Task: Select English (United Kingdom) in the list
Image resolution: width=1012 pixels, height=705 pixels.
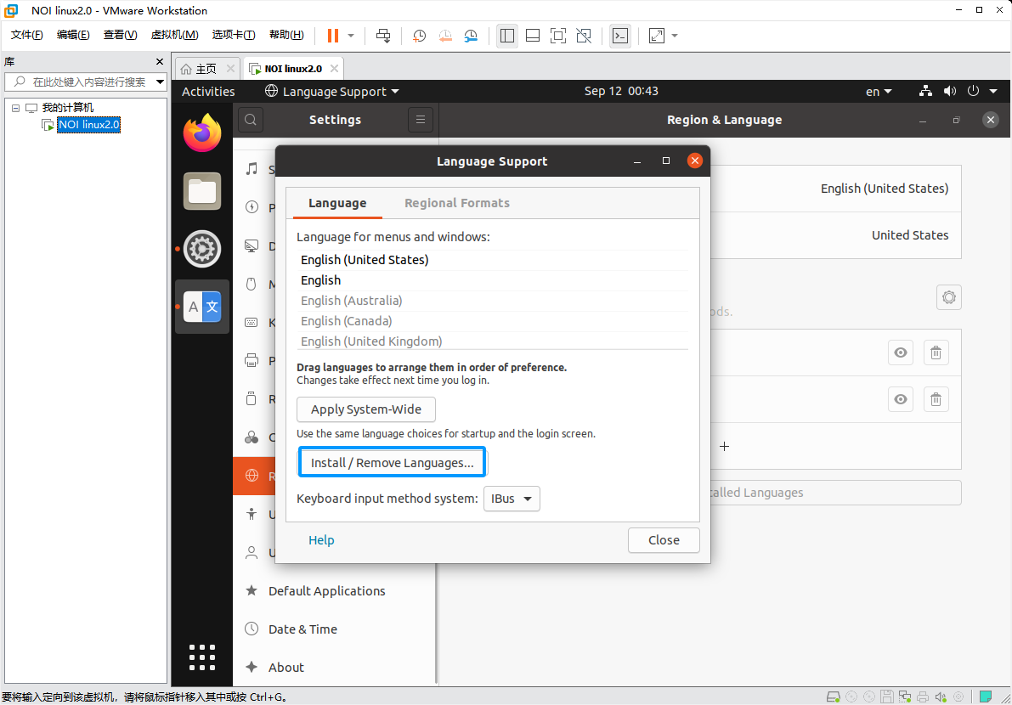Action: coord(493,341)
